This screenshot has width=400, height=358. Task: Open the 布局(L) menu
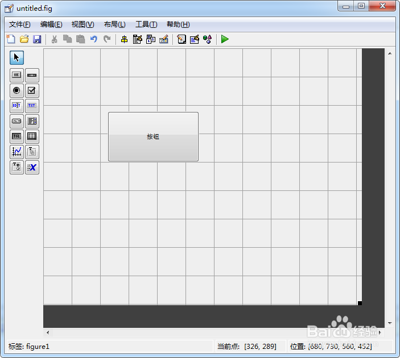pos(115,24)
